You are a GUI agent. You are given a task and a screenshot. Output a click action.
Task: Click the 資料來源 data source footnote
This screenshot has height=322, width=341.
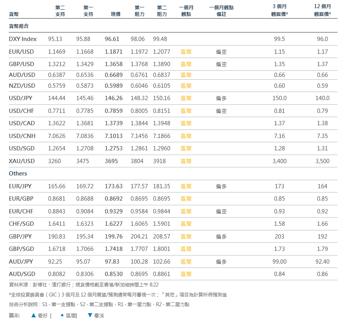point(84,285)
